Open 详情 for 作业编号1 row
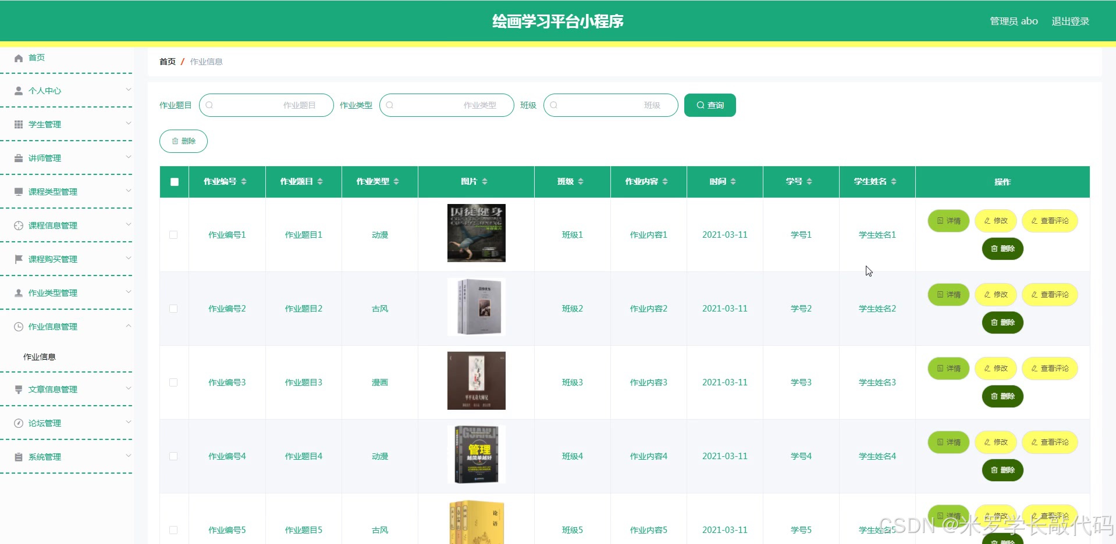 point(948,221)
